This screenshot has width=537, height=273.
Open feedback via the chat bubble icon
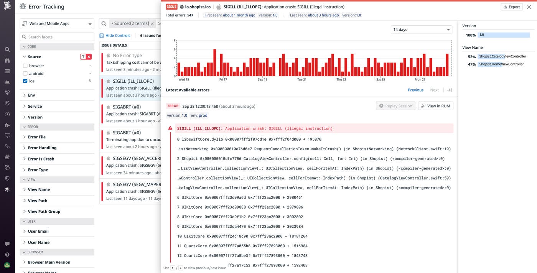[x=7, y=243]
